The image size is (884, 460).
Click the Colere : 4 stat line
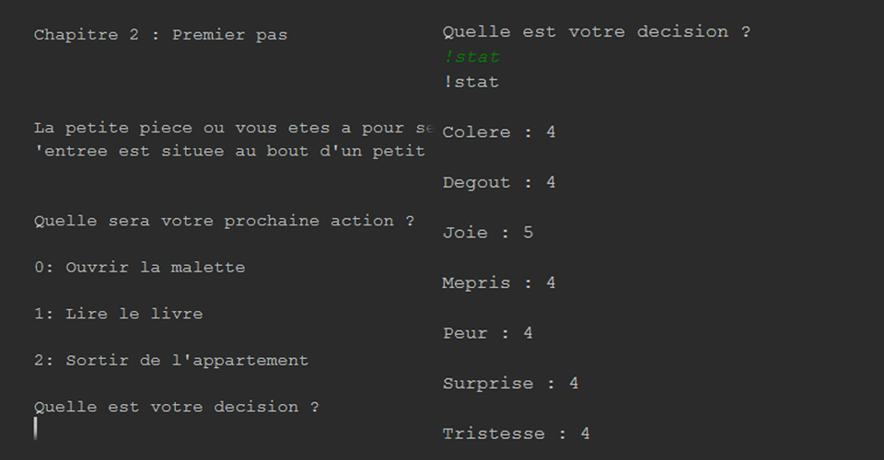pos(499,132)
